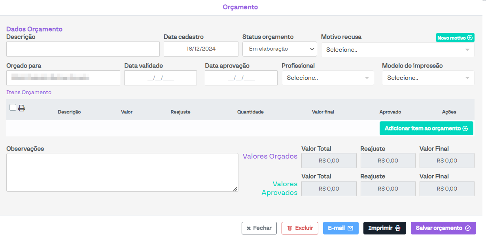Click Adicionar item ao orçamento button
The height and width of the screenshot is (240, 486).
[x=426, y=129]
